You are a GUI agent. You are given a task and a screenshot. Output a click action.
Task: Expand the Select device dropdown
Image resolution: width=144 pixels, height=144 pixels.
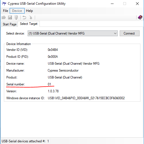[73, 33]
